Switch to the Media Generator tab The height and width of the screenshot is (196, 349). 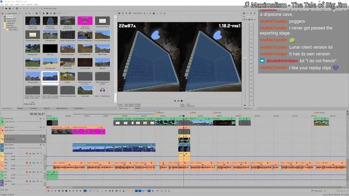click(62, 108)
